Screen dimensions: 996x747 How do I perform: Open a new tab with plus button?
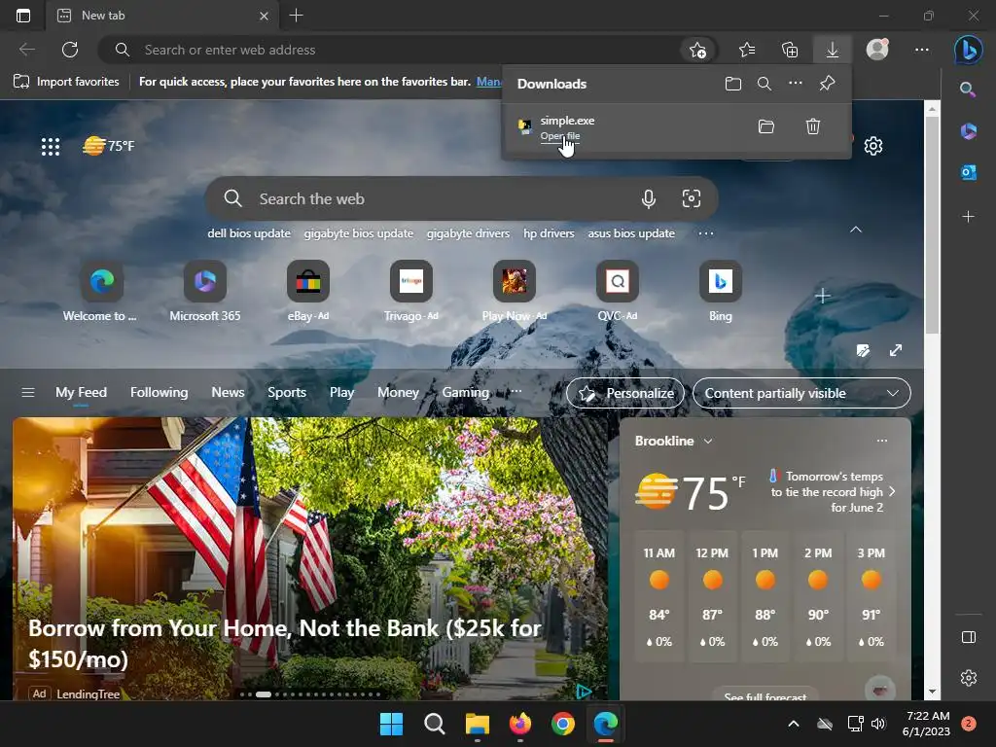(296, 16)
